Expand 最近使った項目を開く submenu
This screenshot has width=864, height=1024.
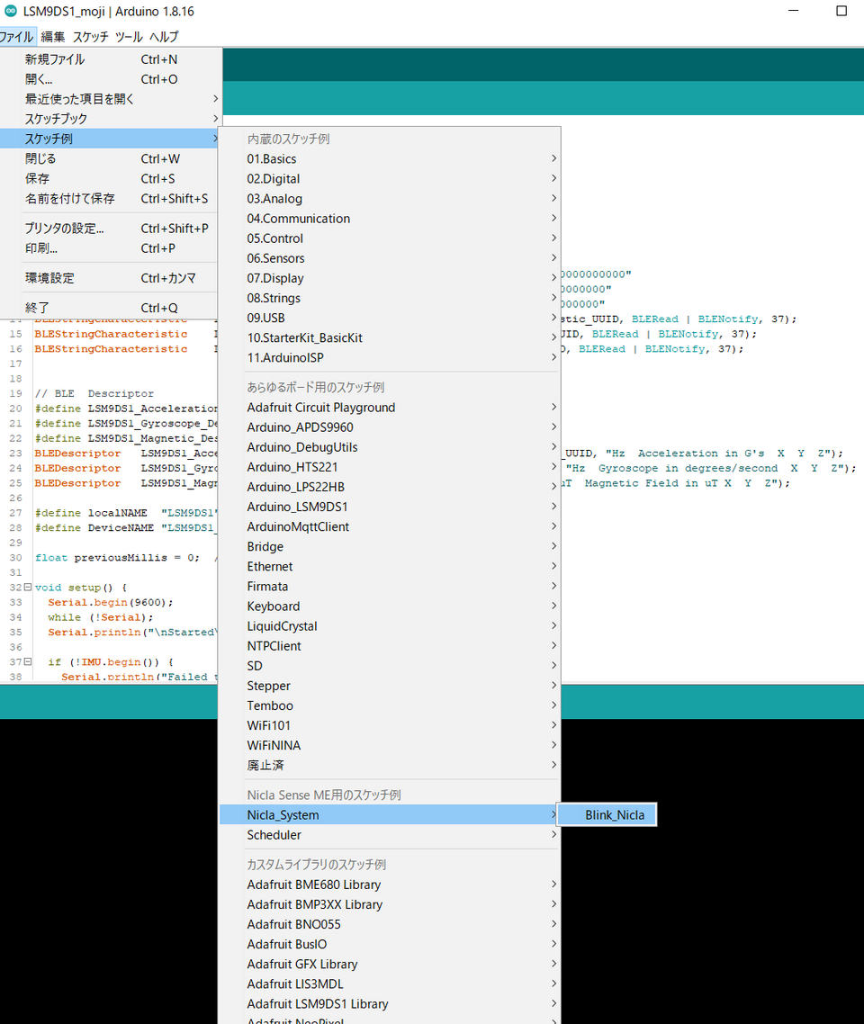click(x=79, y=99)
